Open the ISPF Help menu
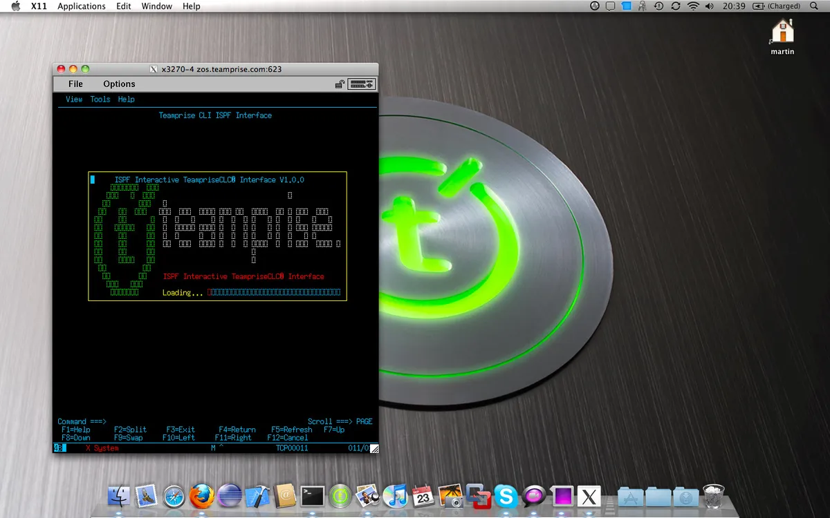 126,99
